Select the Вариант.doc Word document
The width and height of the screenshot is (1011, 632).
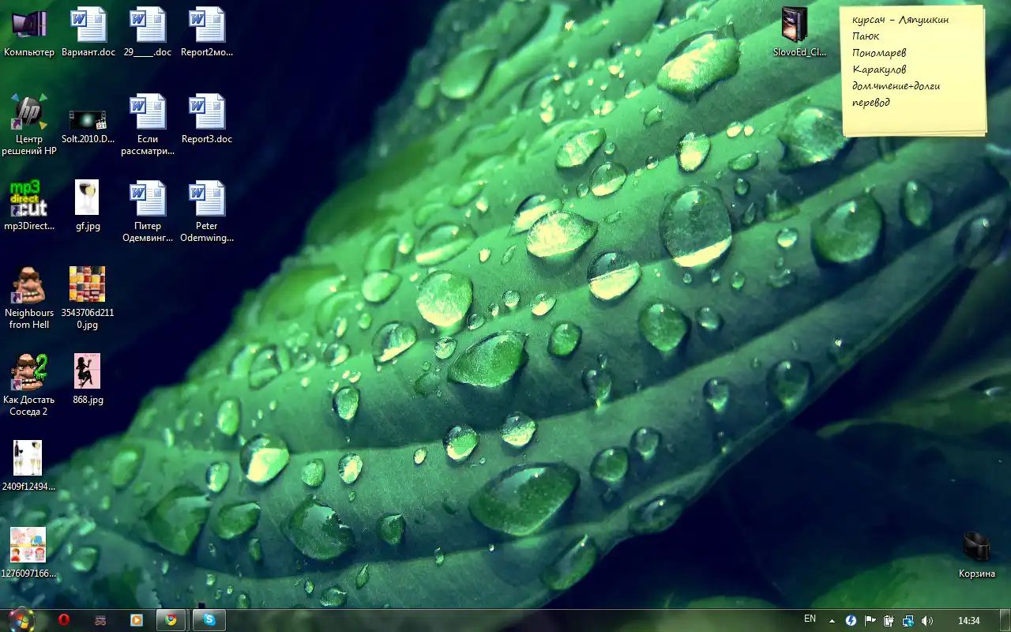(x=88, y=32)
